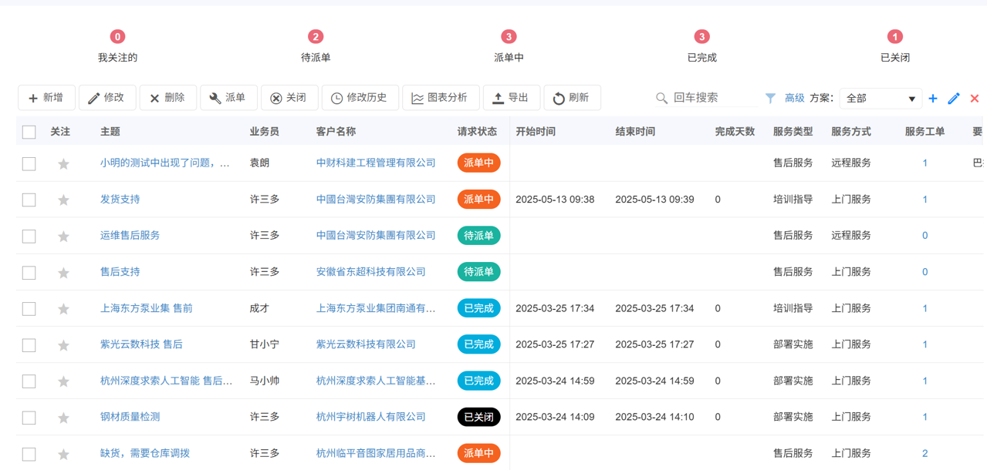Click the pencil icon to edit the scheme
This screenshot has width=987, height=470.
(x=953, y=98)
